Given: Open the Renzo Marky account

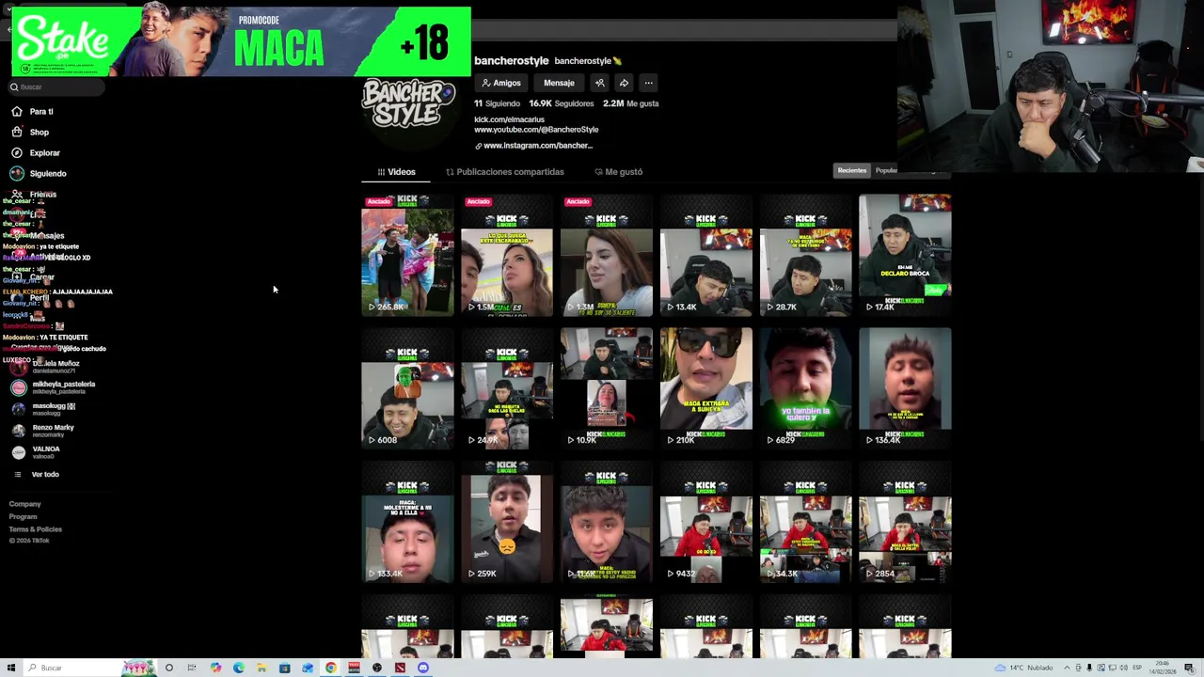Looking at the screenshot, I should (x=43, y=430).
